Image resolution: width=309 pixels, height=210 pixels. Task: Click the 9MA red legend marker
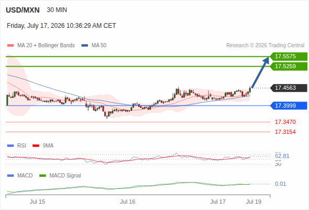[36, 146]
